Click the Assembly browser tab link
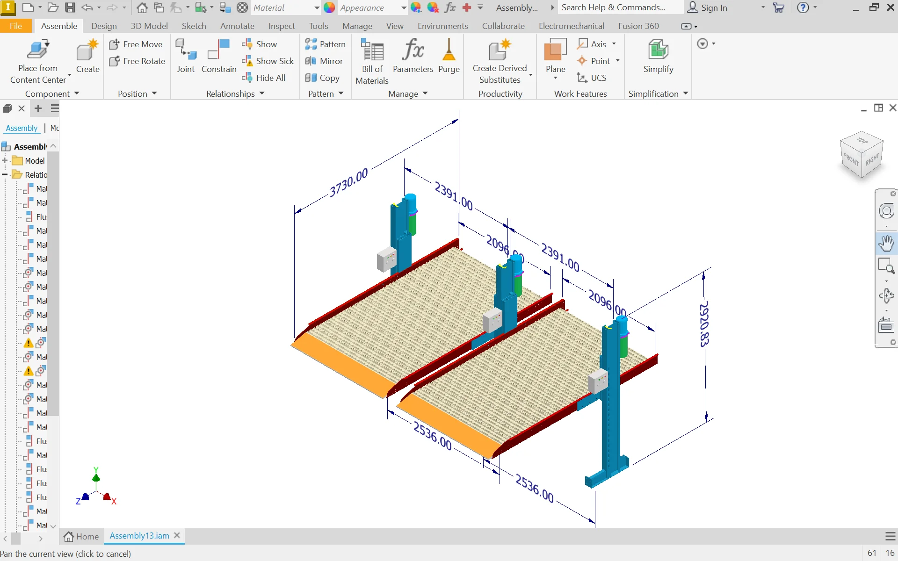 pos(22,128)
